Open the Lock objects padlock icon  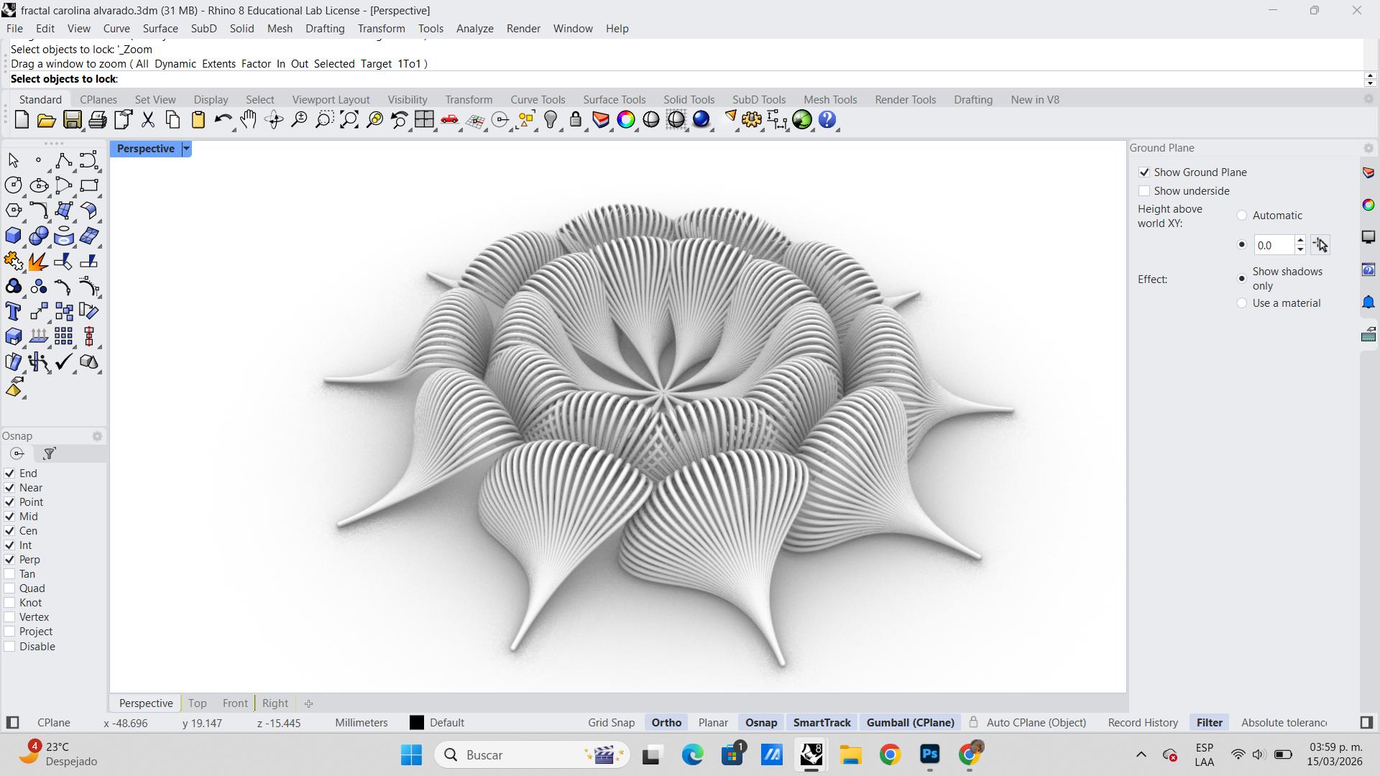coord(575,120)
